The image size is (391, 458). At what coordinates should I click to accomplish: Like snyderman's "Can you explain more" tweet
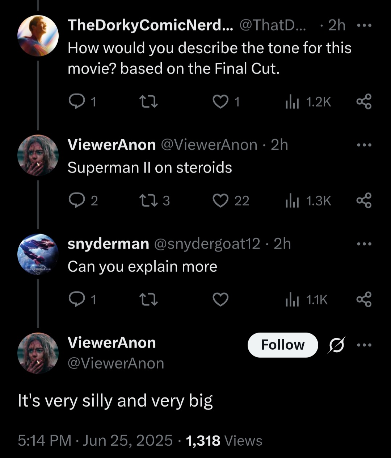tap(220, 300)
